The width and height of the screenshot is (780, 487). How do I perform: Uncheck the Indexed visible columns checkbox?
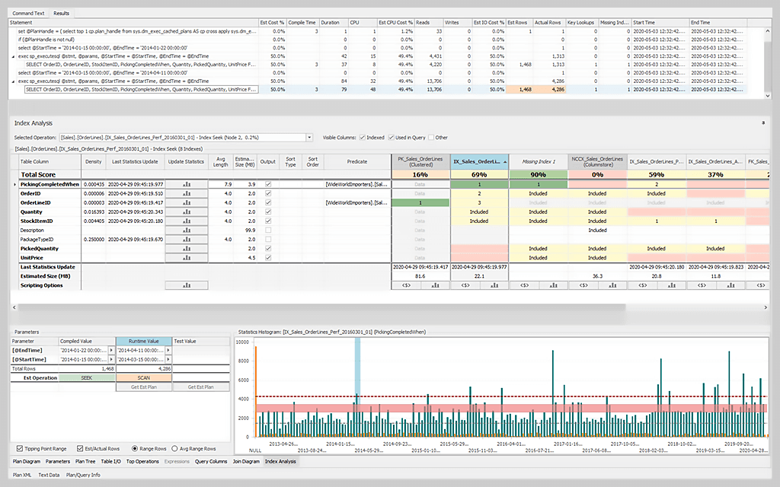pyautogui.click(x=362, y=138)
